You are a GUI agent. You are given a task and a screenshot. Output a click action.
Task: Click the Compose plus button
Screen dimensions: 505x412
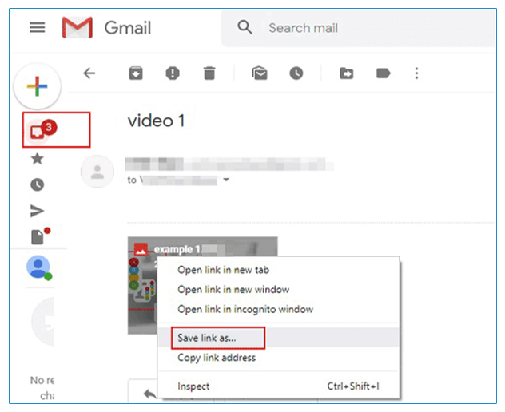click(37, 85)
